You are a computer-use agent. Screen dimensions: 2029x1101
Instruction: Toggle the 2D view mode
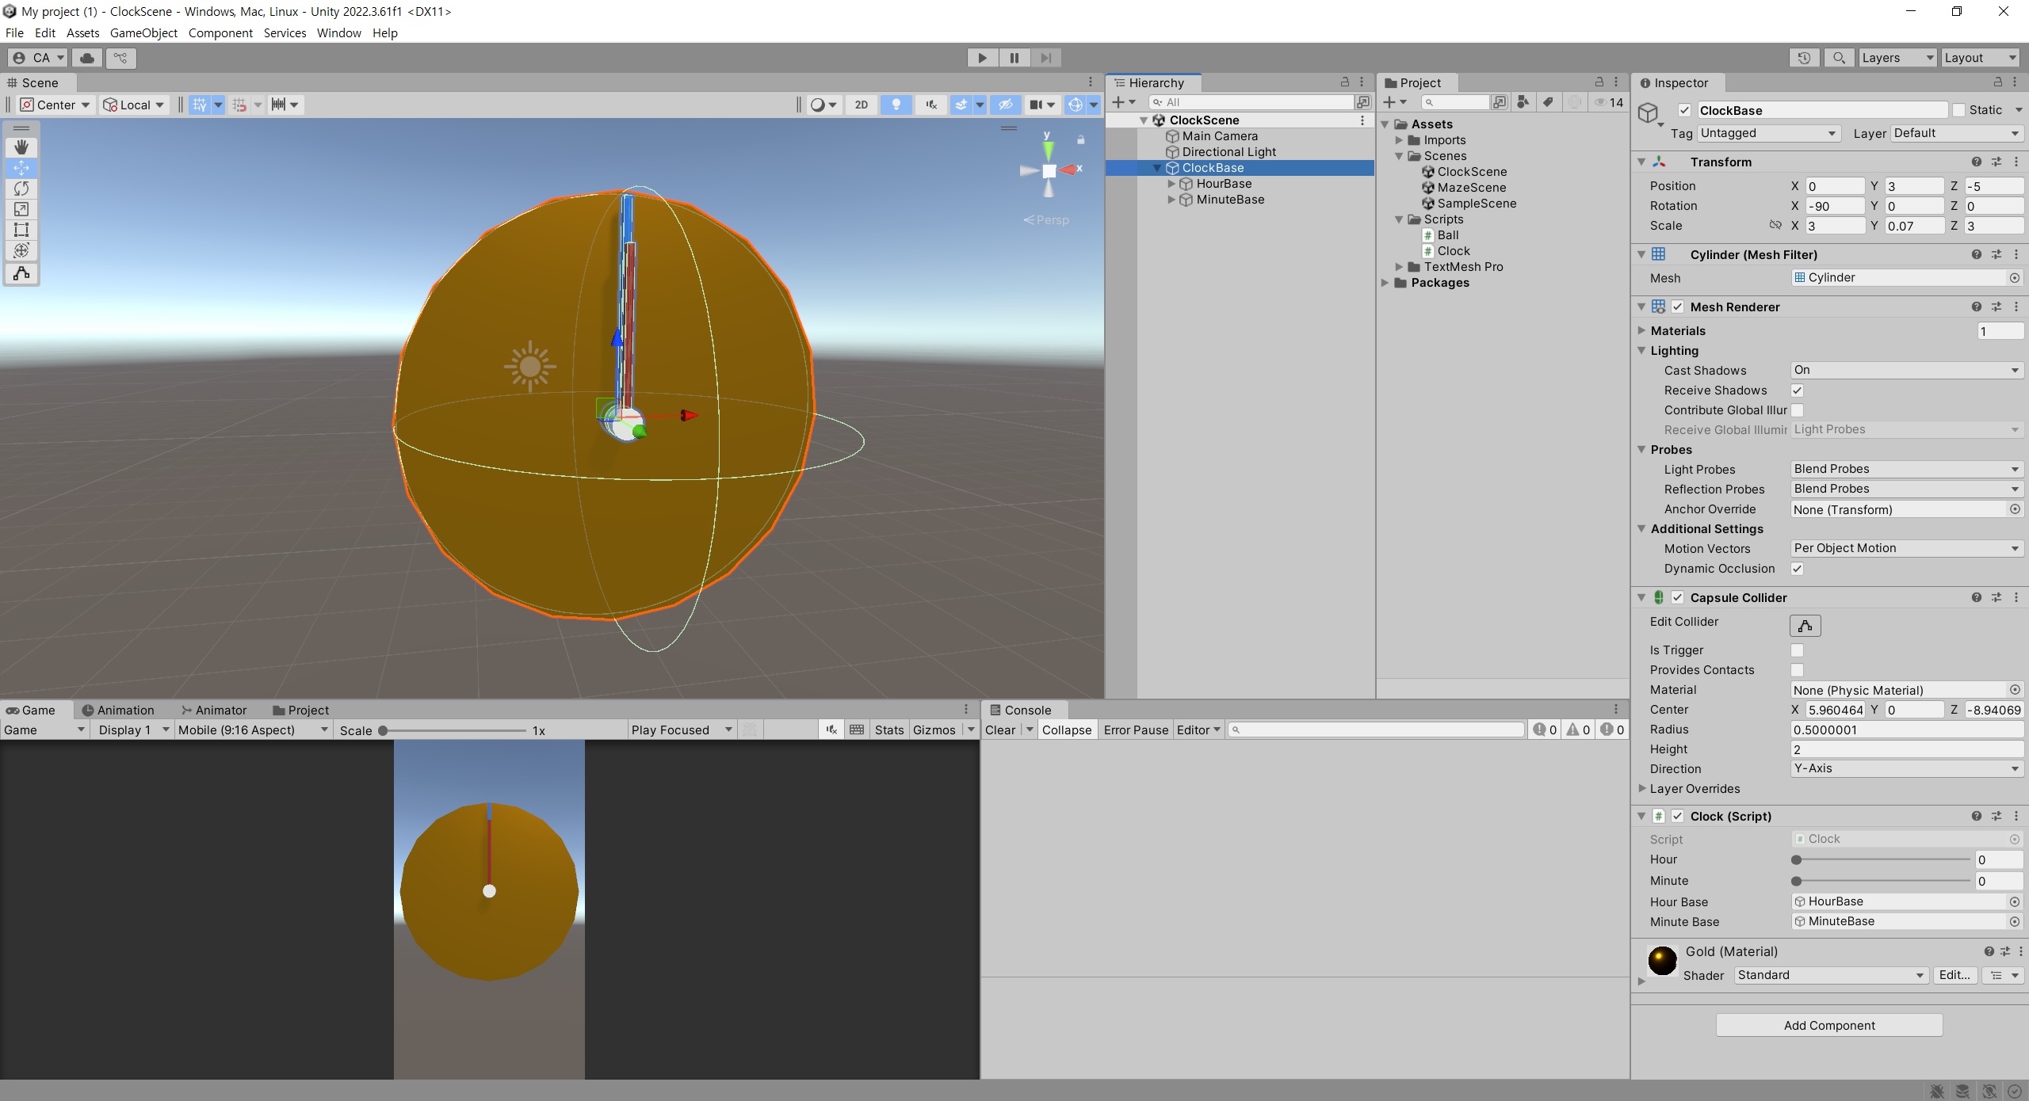pyautogui.click(x=861, y=105)
